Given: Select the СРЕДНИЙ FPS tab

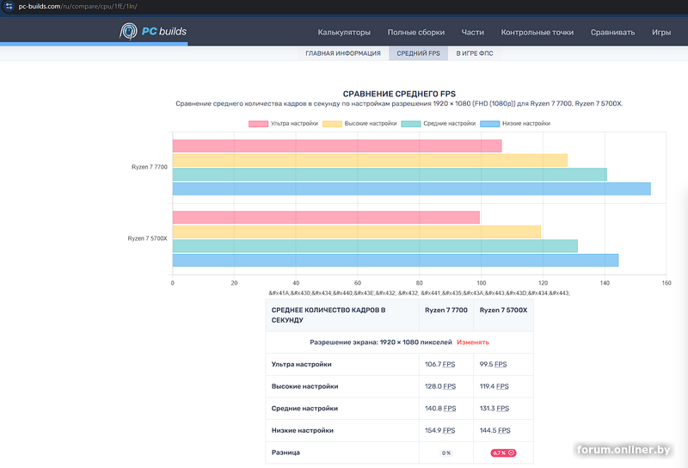Looking at the screenshot, I should pyautogui.click(x=418, y=53).
